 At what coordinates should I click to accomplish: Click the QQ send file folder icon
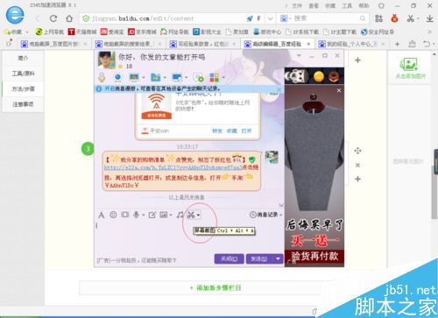point(155,77)
